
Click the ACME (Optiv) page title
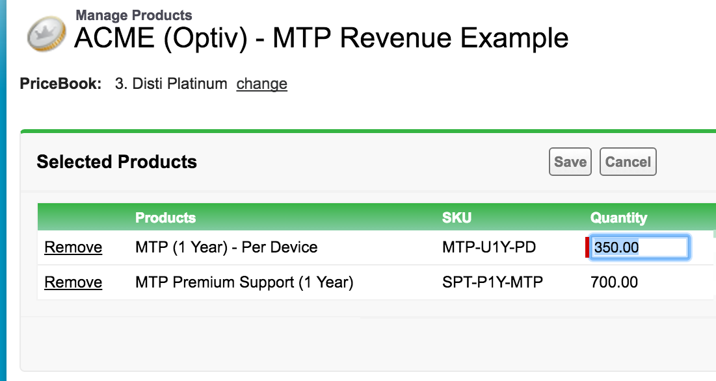(x=321, y=38)
